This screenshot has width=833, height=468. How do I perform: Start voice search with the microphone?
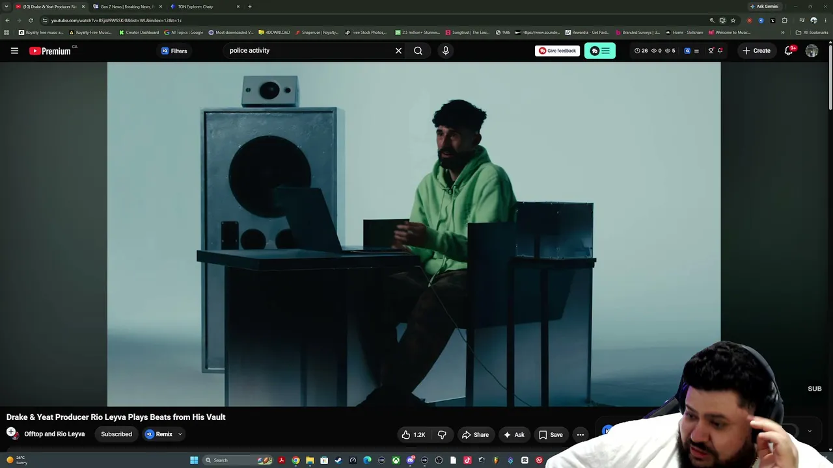[x=445, y=51]
